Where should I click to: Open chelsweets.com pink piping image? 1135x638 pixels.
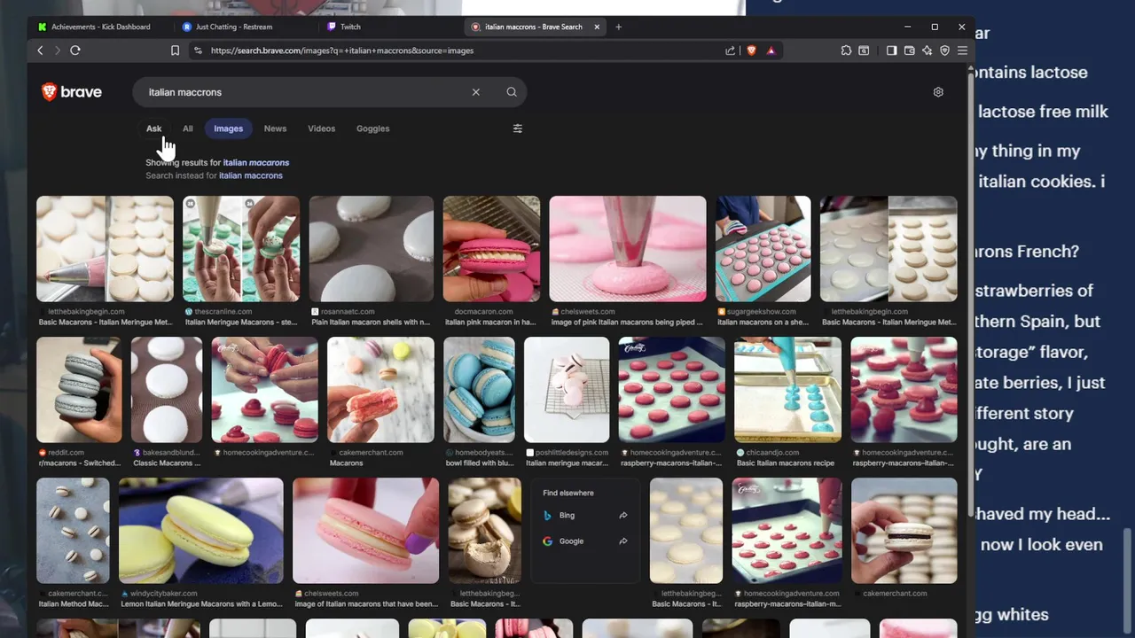click(x=628, y=249)
